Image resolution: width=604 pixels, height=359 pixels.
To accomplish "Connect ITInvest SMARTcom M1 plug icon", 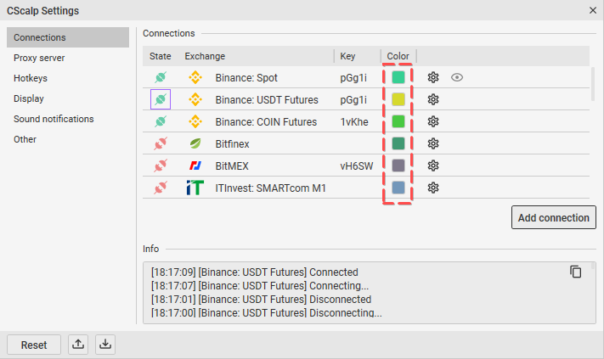I will point(161,188).
